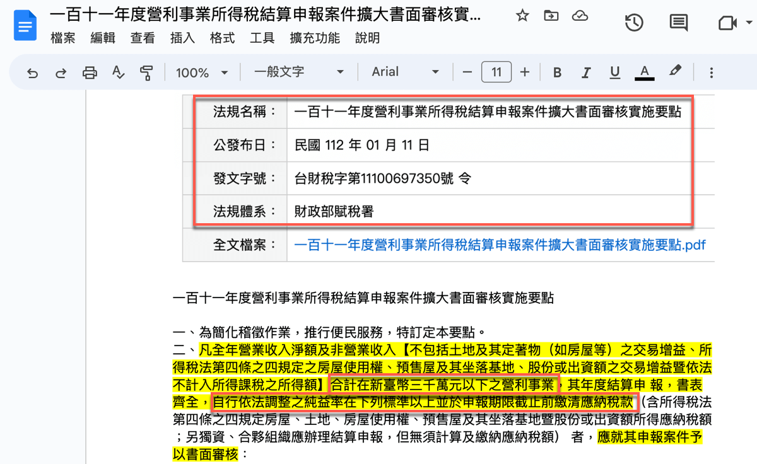The width and height of the screenshot is (757, 464).
Task: Click the 財政部賦稅署 cell
Action: point(334,212)
